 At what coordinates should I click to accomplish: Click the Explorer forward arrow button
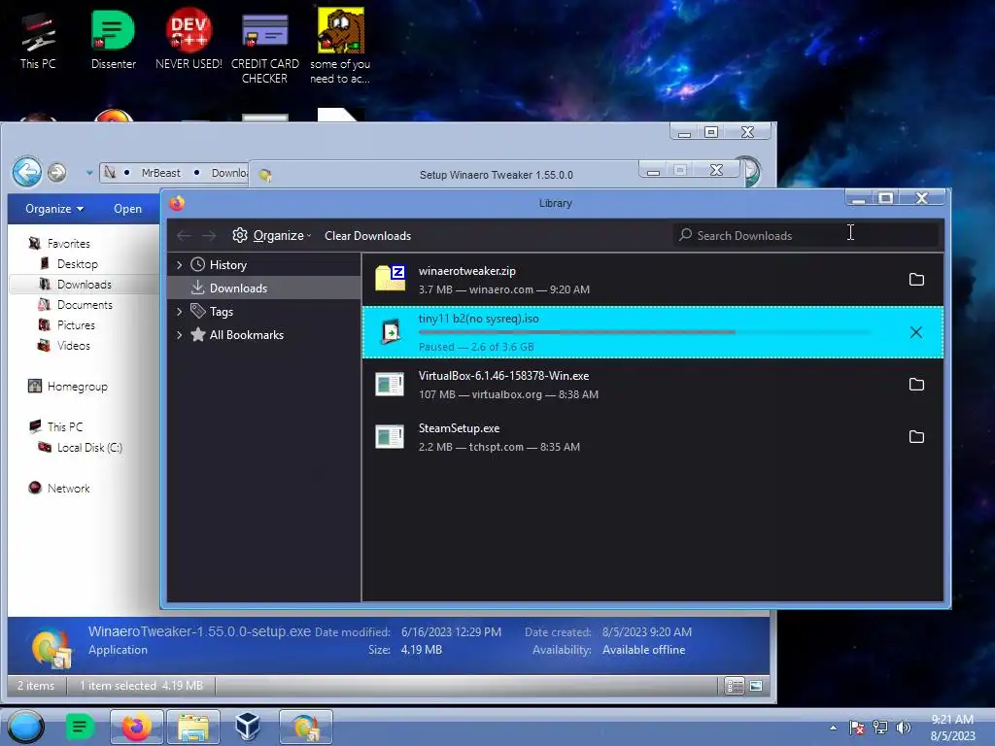click(57, 172)
